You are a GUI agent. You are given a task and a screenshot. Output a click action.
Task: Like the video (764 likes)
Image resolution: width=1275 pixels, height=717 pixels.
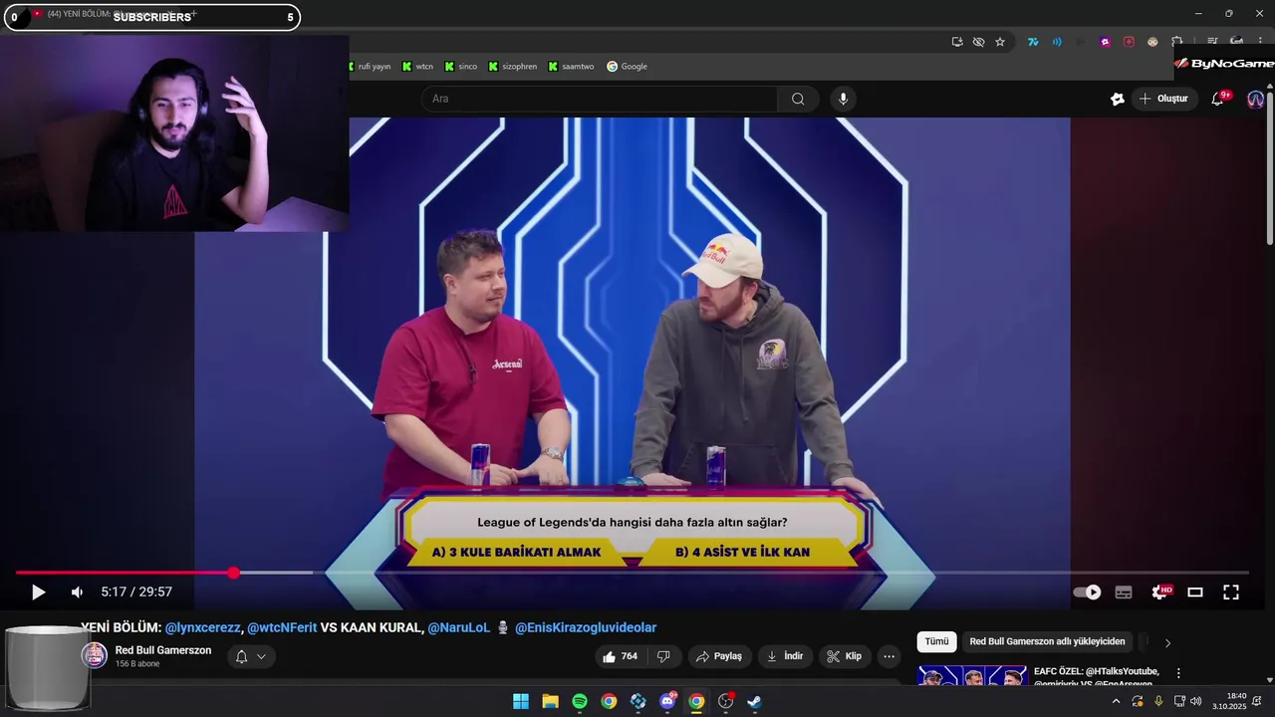[620, 656]
